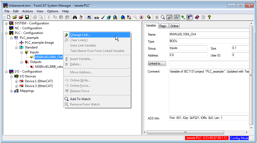Click the yellow question mark help icon
This screenshot has width=257, height=143.
[x=209, y=17]
